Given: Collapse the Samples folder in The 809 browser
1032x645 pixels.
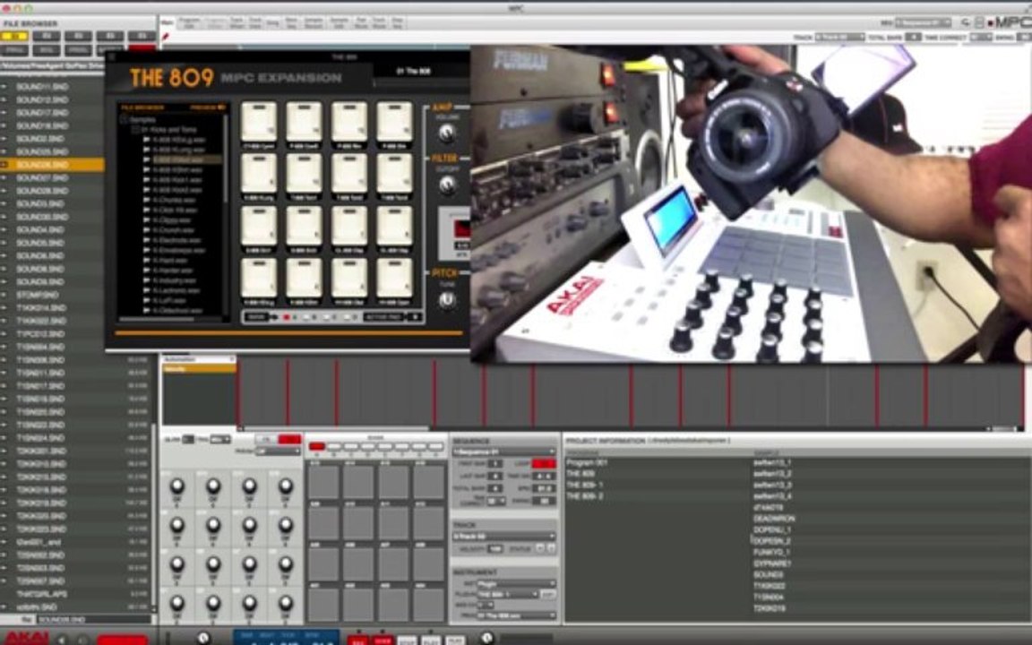Looking at the screenshot, I should click(123, 120).
